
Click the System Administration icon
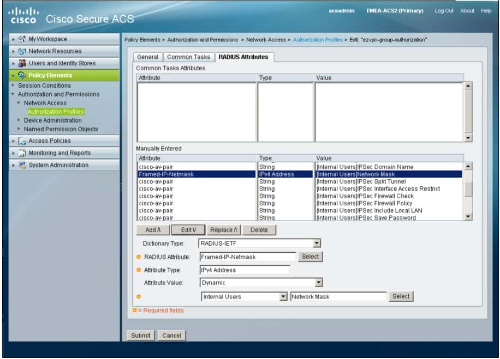[22, 165]
